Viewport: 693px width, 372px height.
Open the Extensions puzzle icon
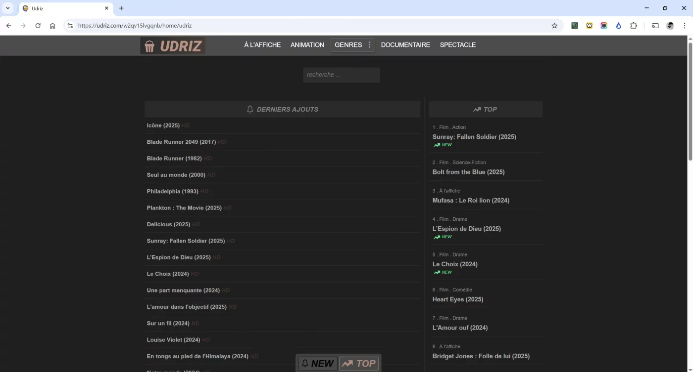(x=634, y=26)
